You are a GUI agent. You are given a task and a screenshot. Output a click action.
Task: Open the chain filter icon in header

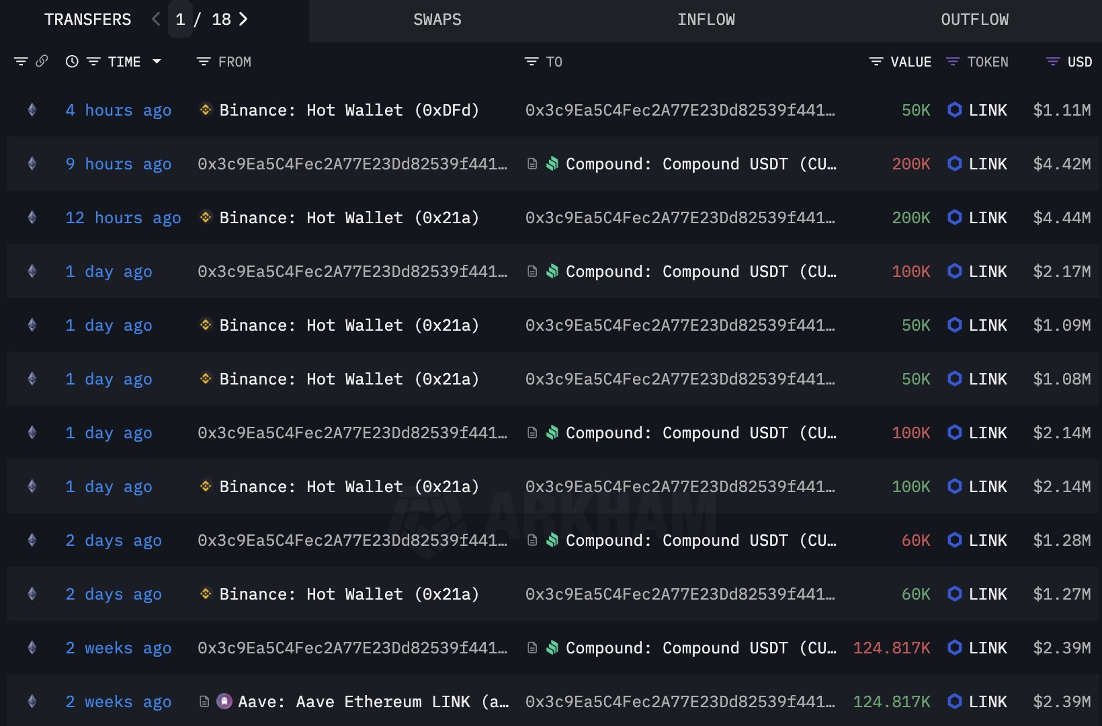21,62
